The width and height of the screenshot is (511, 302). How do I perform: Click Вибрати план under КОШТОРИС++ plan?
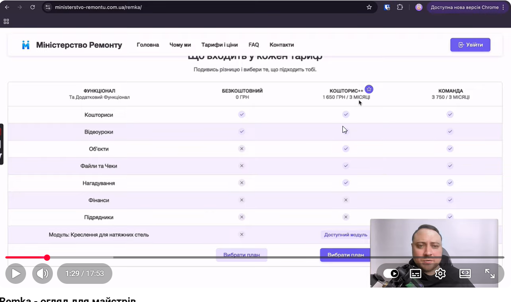[345, 255]
